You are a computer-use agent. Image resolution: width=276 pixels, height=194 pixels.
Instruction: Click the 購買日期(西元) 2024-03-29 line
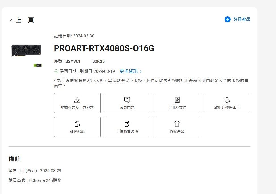tap(35, 171)
